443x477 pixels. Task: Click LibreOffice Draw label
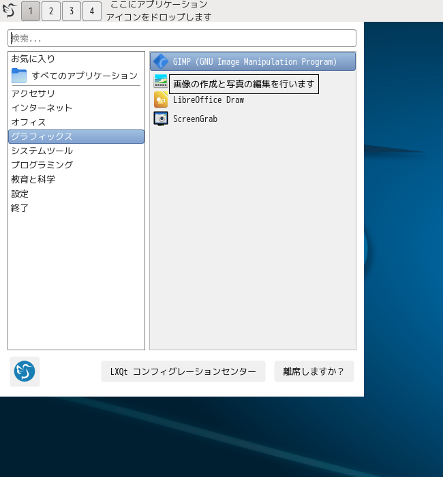click(x=209, y=99)
